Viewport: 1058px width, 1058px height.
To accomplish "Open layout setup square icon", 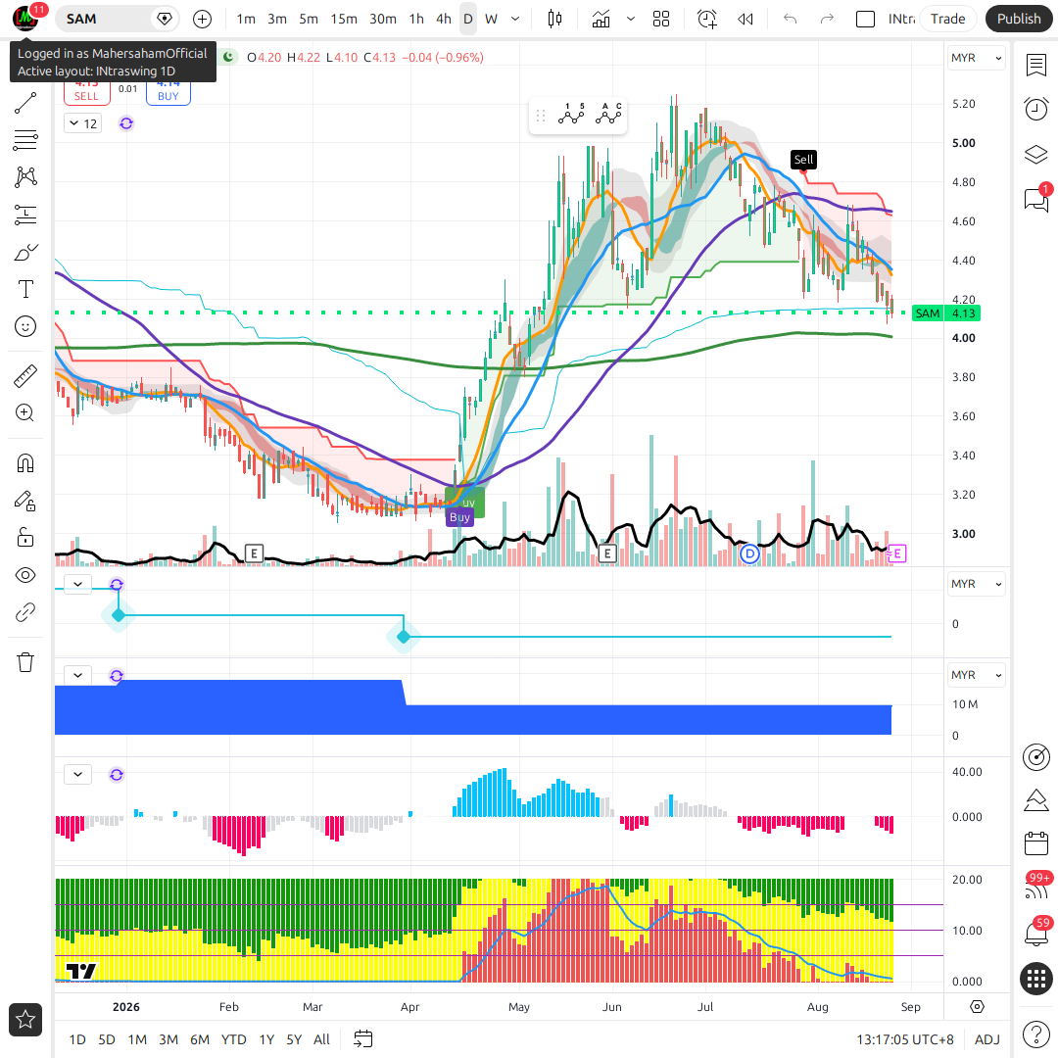I will (x=865, y=19).
